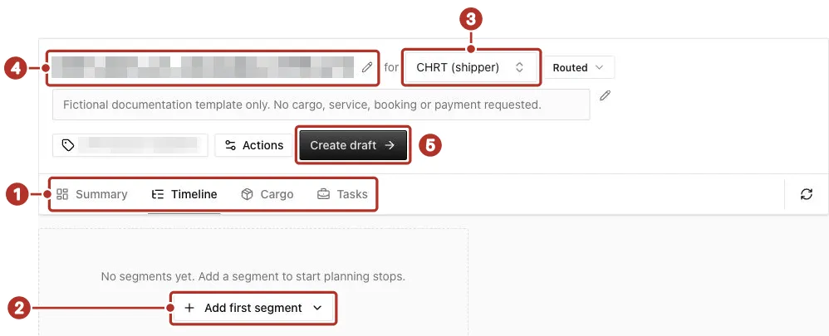Screen dimensions: 829x336
Task: Open the Cargo tab
Action: 267,194
